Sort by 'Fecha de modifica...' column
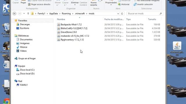The image size is (186, 104). click(114, 19)
